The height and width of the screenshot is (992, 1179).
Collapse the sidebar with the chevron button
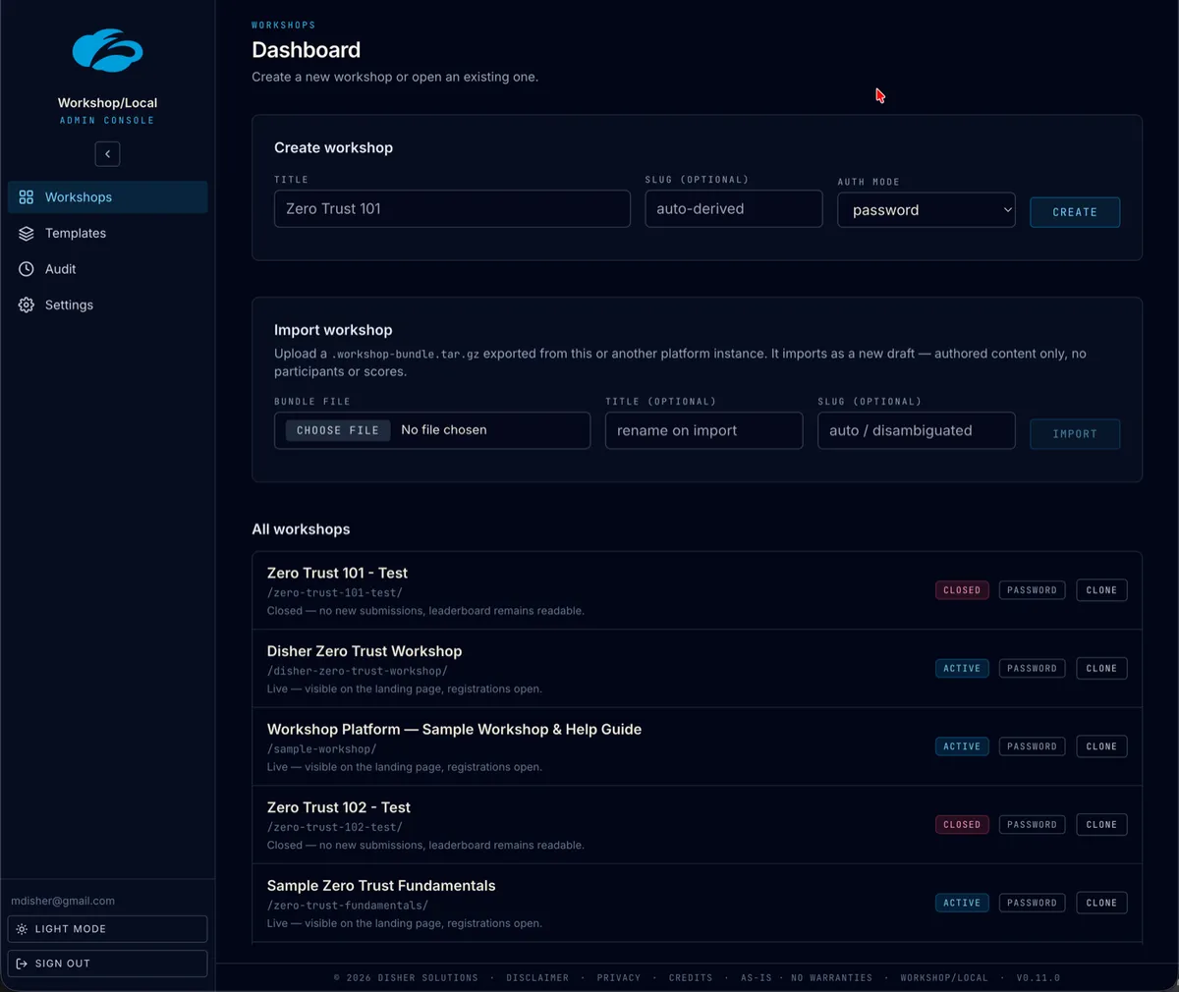coord(108,154)
